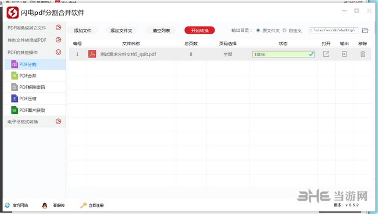Screen dimensions: 378x214
Task: Remove the file with trash icon
Action: [x=362, y=54]
